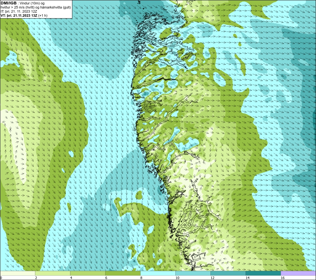Screen dimensions: 316x280
Task: Click the title line 'DMI/IGB : Vindur (10m) og'
Action: (22, 3)
